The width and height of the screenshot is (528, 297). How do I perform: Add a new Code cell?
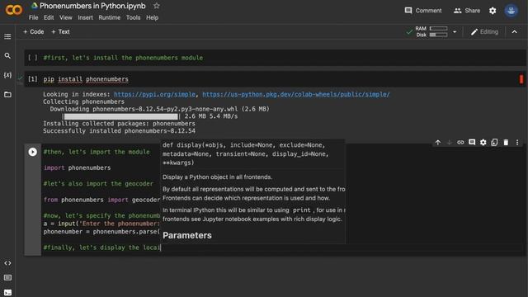tap(33, 31)
